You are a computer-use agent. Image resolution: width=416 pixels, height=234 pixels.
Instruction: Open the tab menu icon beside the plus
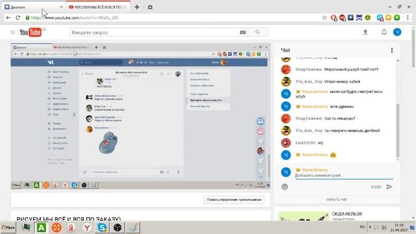pyautogui.click(x=150, y=7)
